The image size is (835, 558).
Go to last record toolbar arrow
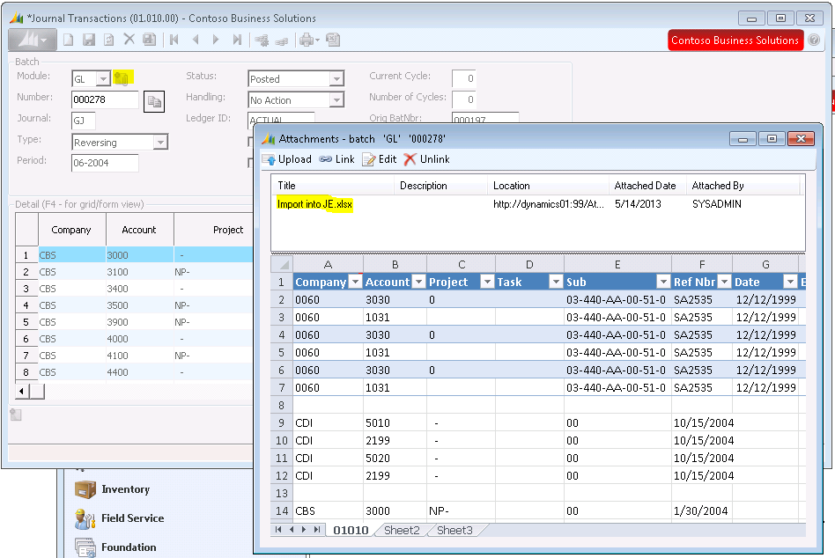point(237,40)
